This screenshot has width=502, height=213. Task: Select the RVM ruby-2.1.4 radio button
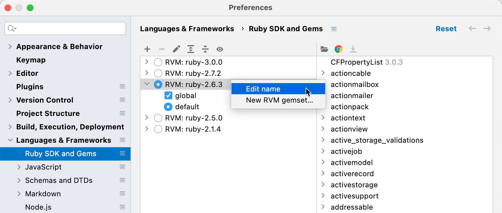(158, 129)
